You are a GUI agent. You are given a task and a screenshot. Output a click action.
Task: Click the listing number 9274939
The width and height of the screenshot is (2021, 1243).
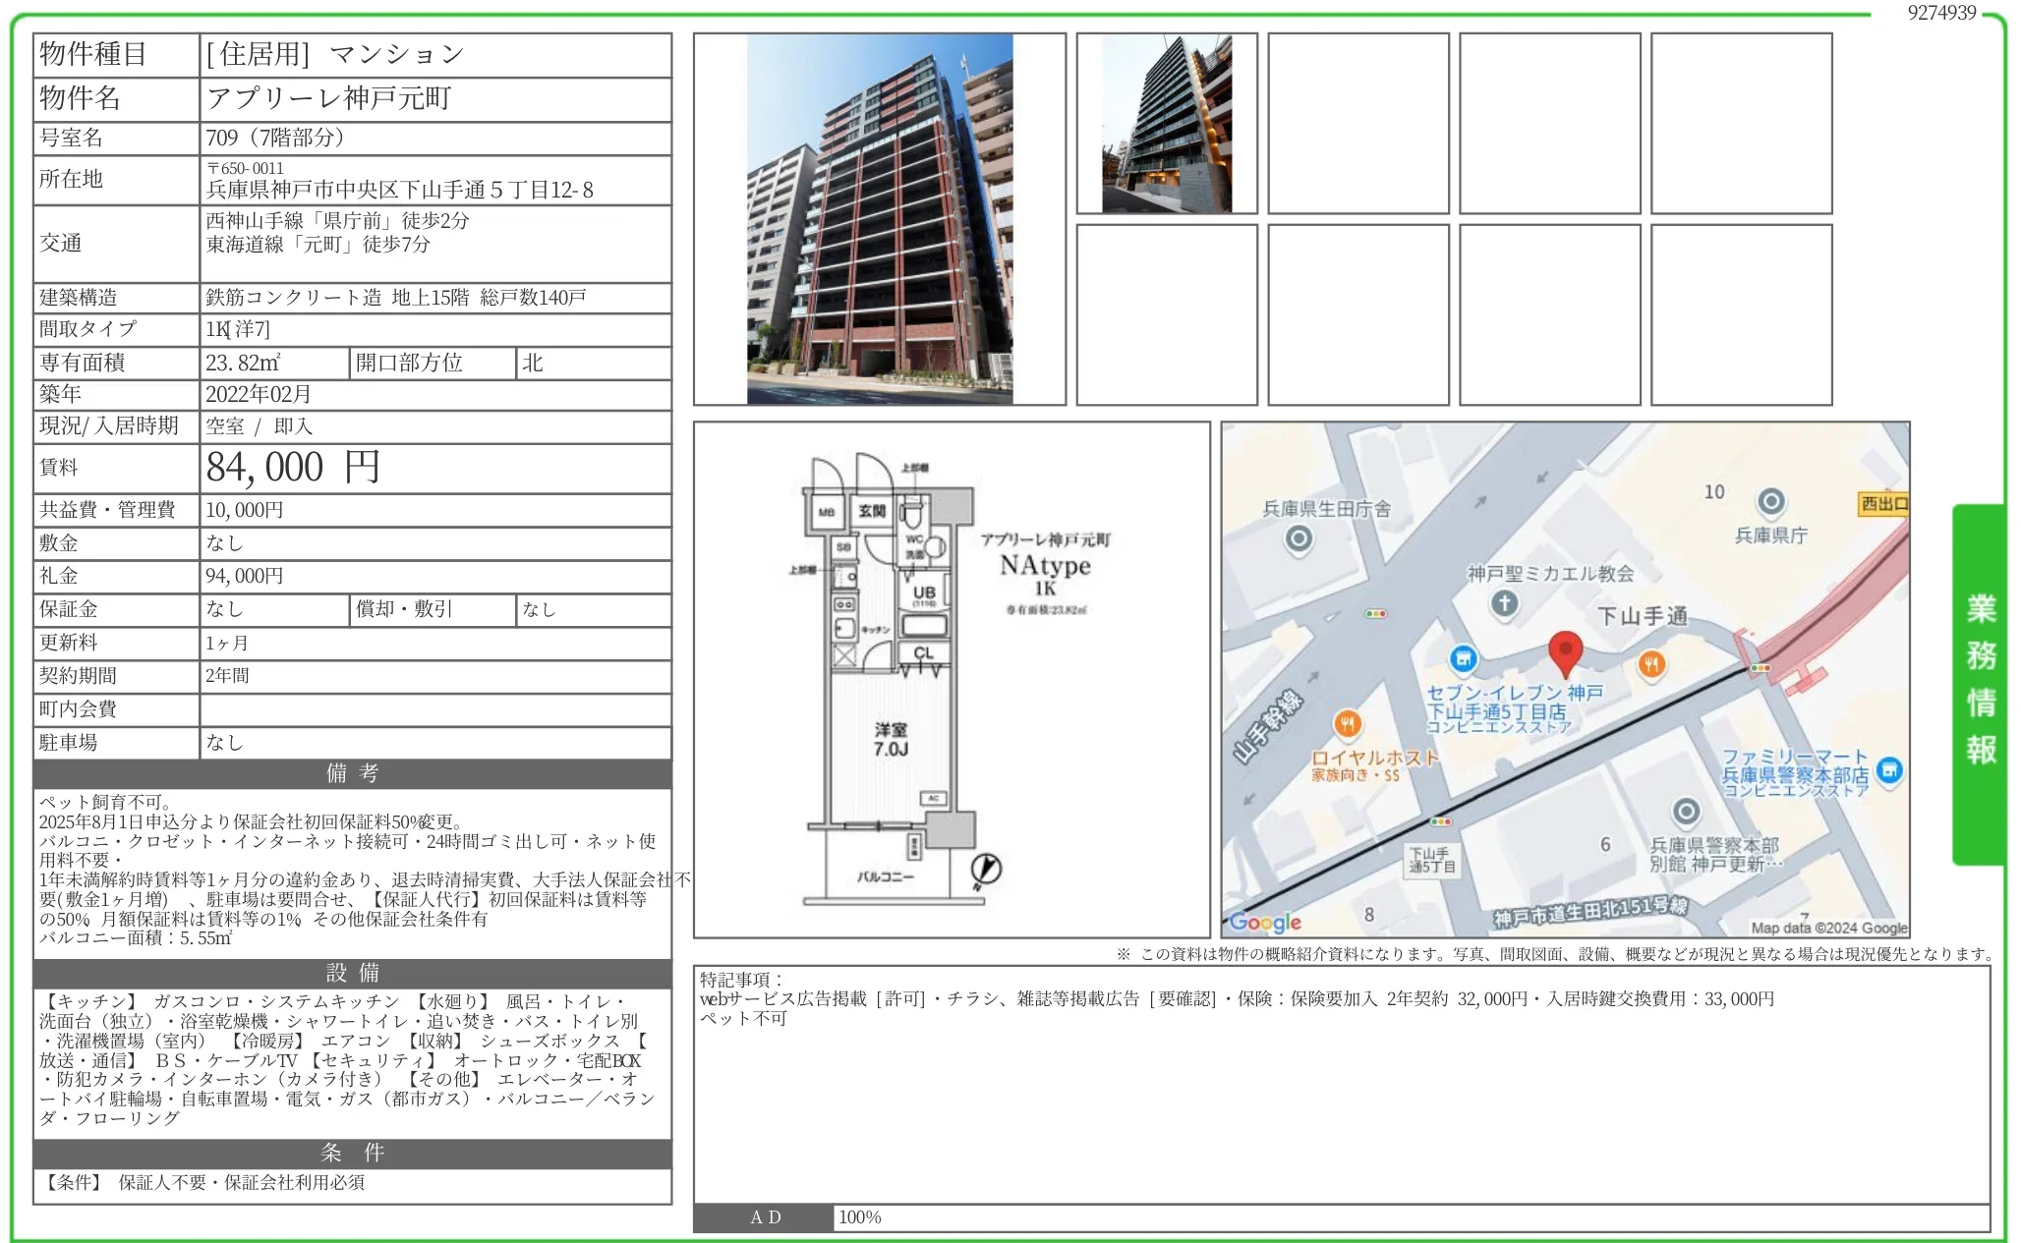(1941, 13)
